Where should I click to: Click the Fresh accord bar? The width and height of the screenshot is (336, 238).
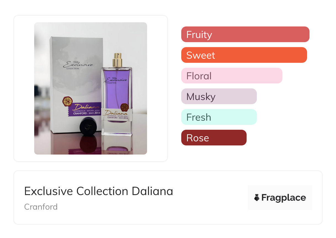219,117
